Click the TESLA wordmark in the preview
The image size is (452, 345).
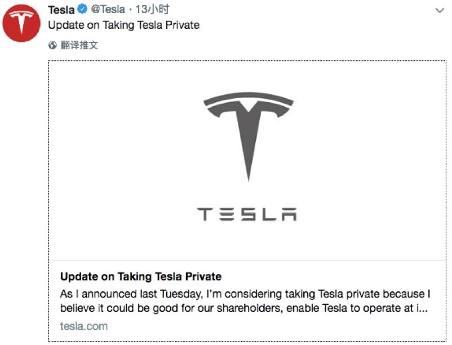click(x=247, y=214)
